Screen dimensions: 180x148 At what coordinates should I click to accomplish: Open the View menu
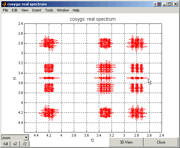25,10
